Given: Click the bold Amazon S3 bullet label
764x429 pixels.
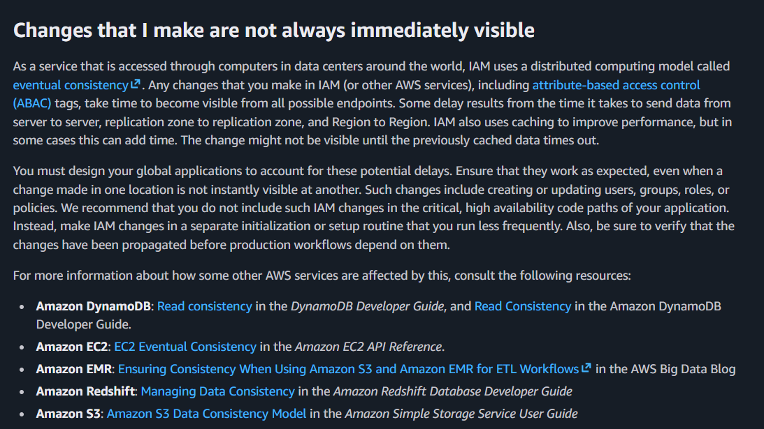Looking at the screenshot, I should click(x=69, y=414).
